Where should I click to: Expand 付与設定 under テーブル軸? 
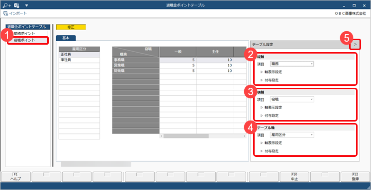[x=270, y=151]
